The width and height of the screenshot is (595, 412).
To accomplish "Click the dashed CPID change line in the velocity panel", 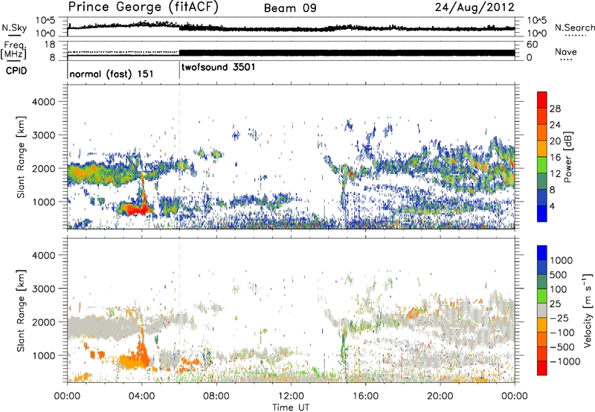I will click(x=179, y=311).
